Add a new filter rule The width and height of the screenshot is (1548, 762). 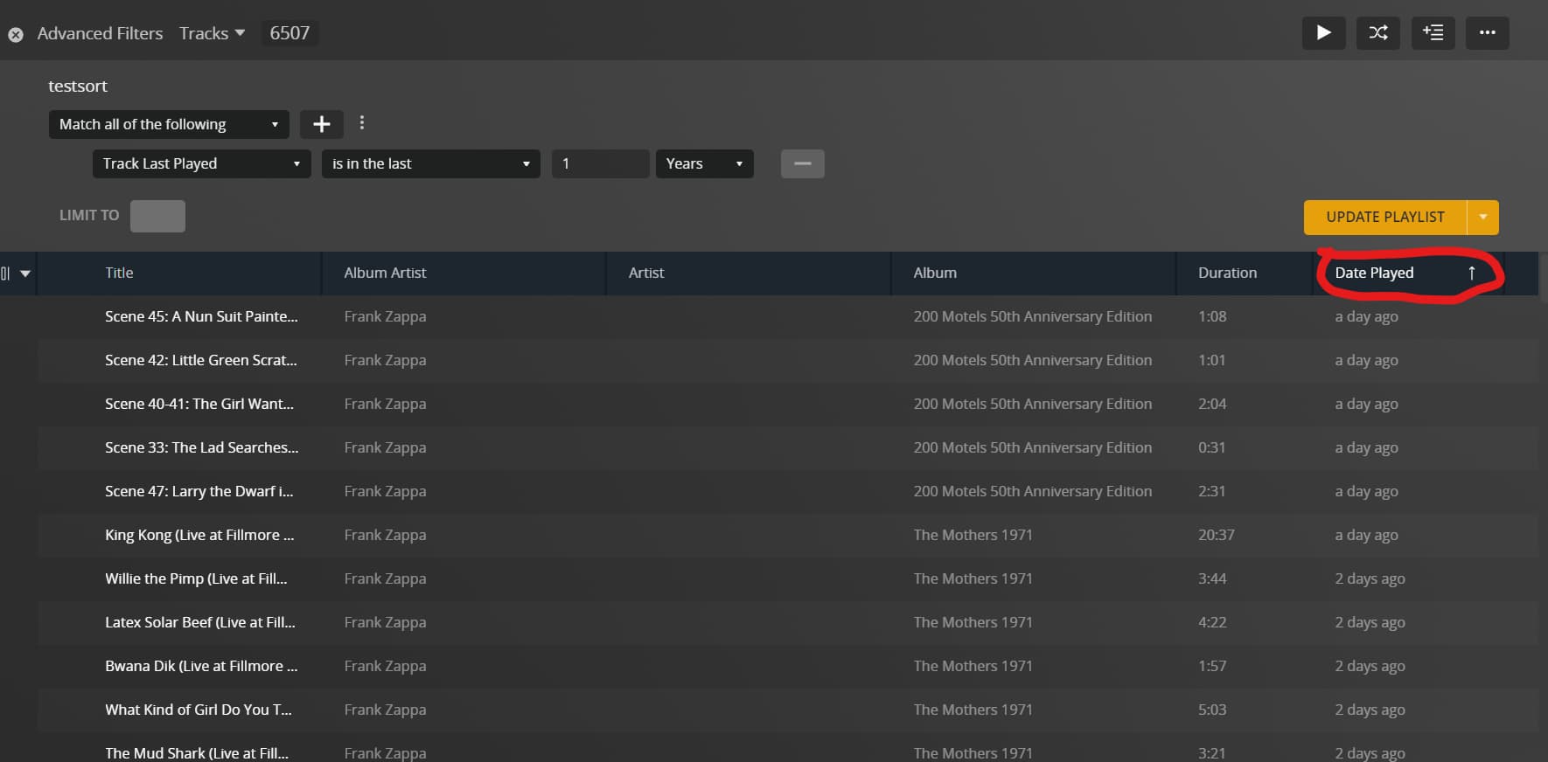[x=322, y=124]
